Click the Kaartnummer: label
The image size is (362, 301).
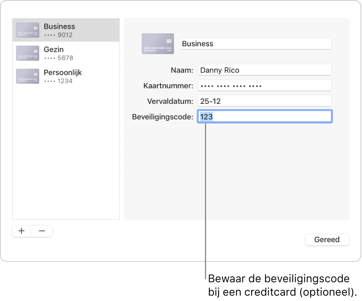click(168, 86)
